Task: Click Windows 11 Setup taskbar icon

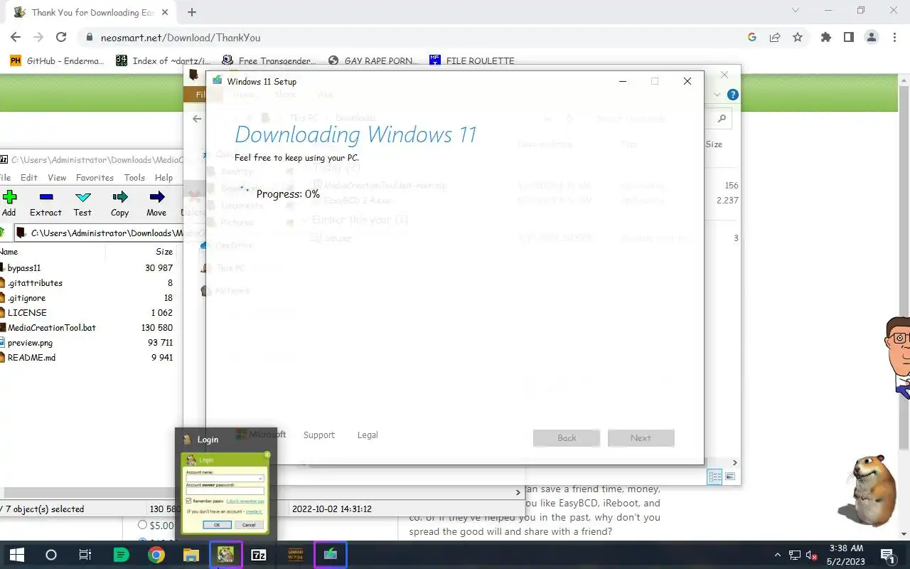Action: [331, 555]
